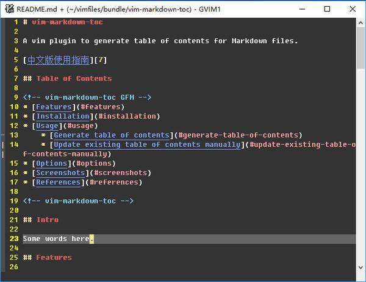Viewport: 366px width, 282px height.
Task: Click the '#references' anchor text
Action: 114,182
